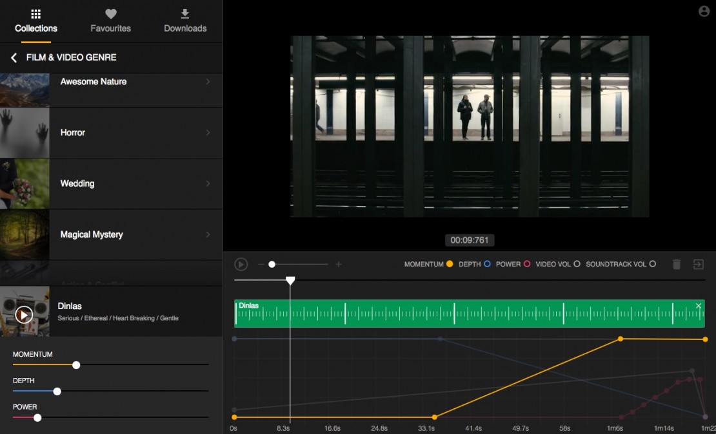Click the Momentum slider handle
716x434 pixels.
[76, 365]
